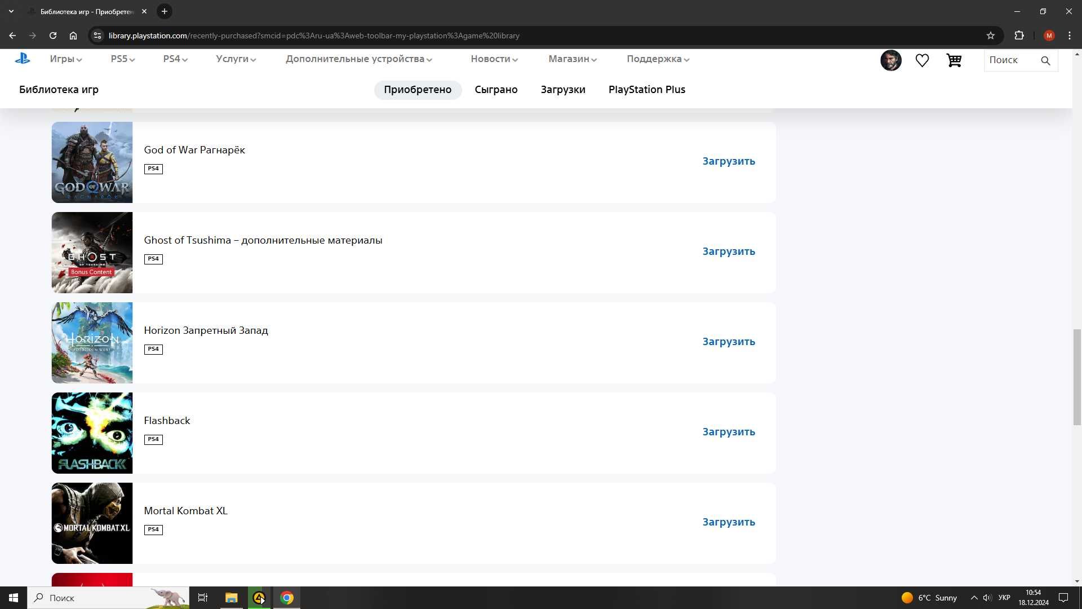Image resolution: width=1082 pixels, height=609 pixels.
Task: Click Загрузить for Ghost of Tsushima
Action: coord(729,251)
